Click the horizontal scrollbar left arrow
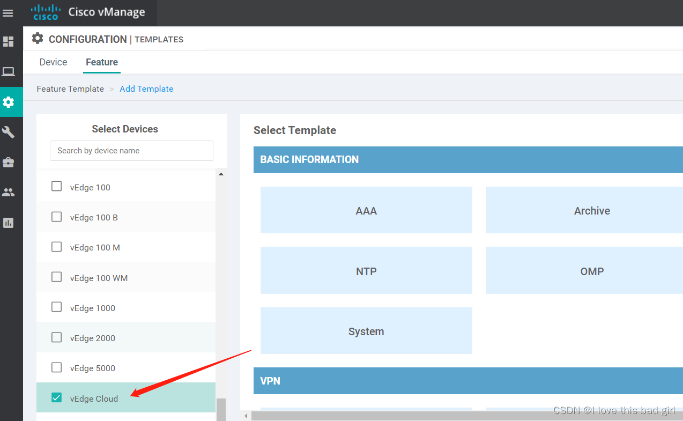The height and width of the screenshot is (421, 683). point(246,416)
